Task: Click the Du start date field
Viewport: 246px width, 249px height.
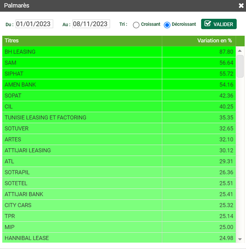Action: tap(34, 24)
